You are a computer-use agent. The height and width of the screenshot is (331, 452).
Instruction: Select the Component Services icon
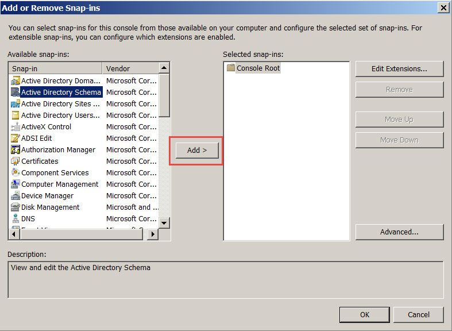(16, 173)
